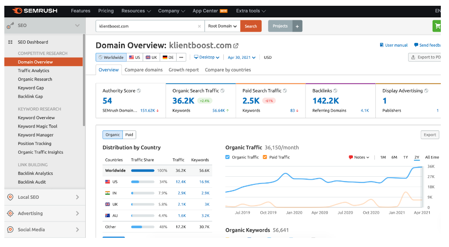Image resolution: width=449 pixels, height=247 pixels.
Task: Click the SEMrush logo icon
Action: (x=17, y=11)
